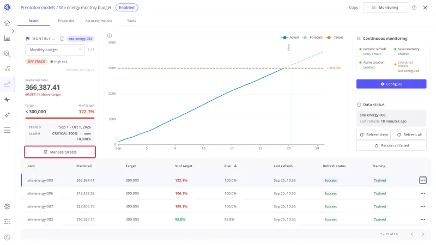This screenshot has width=436, height=245.
Task: Click the Prediction models breadcrumb link
Action: (x=38, y=8)
